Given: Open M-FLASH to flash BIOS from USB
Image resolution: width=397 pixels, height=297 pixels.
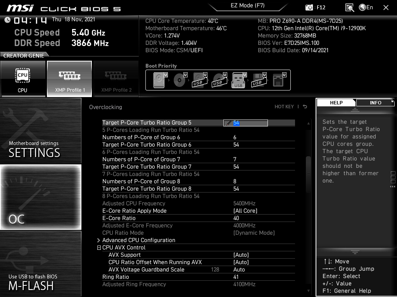Looking at the screenshot, I should click(40, 263).
